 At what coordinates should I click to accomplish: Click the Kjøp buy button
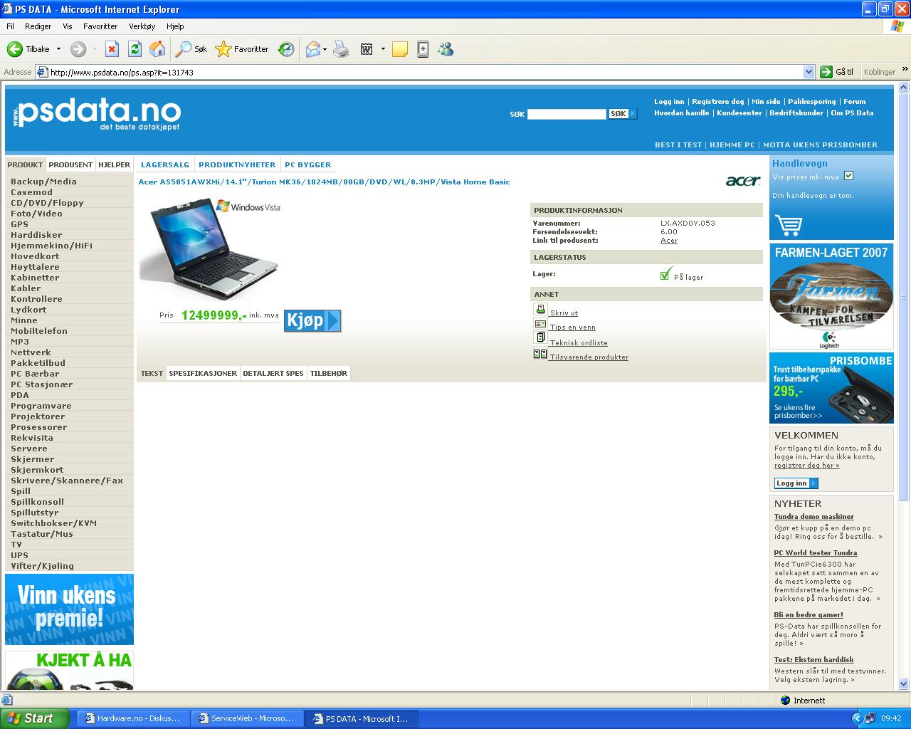click(312, 320)
